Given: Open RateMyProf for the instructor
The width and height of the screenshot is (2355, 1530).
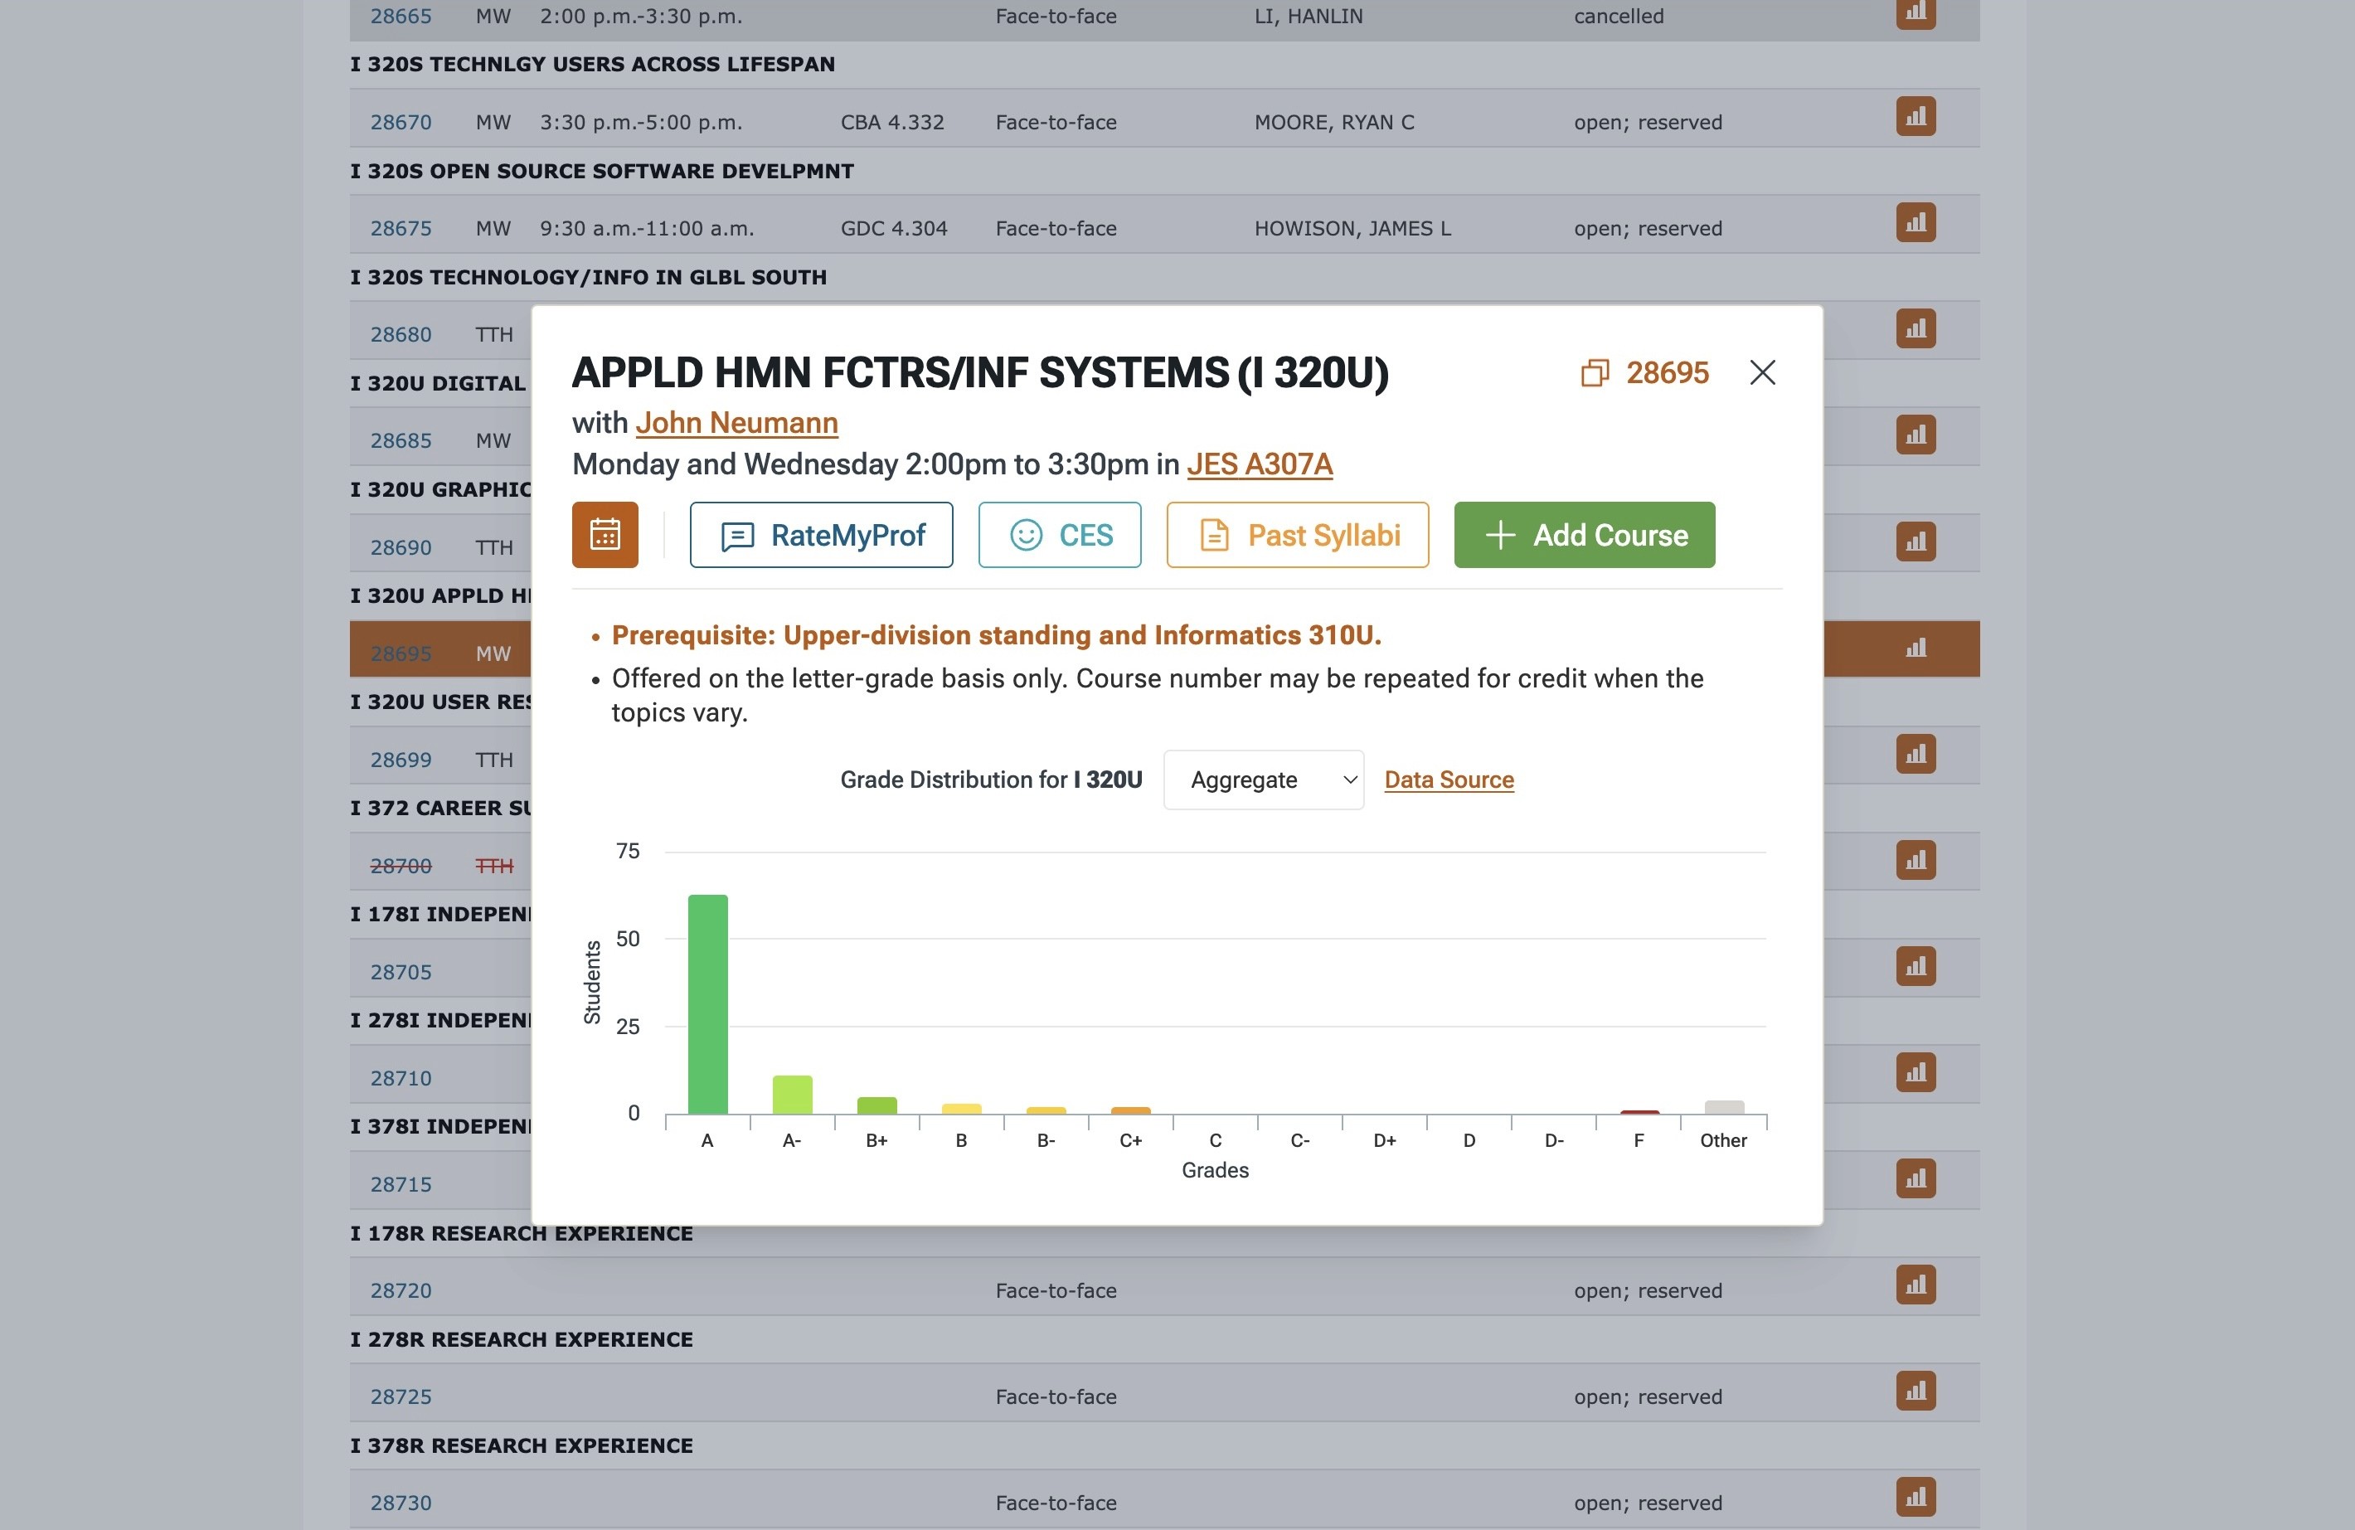Looking at the screenshot, I should click(821, 534).
